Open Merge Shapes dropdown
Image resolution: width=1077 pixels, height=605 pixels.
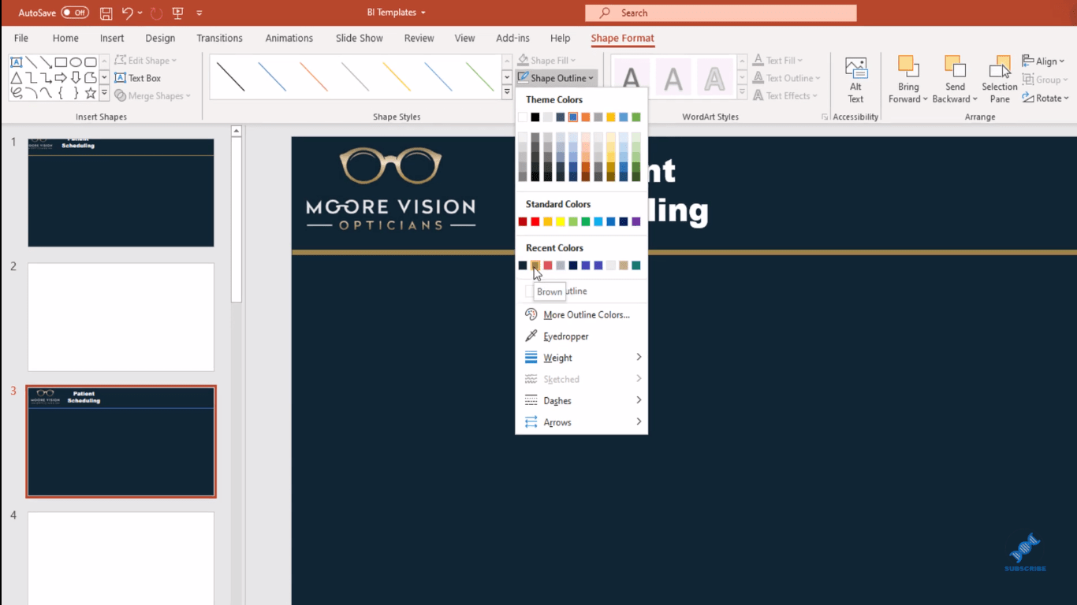pyautogui.click(x=153, y=96)
